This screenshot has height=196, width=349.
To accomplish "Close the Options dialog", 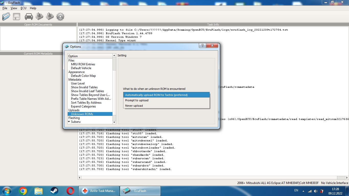I will click(212, 45).
